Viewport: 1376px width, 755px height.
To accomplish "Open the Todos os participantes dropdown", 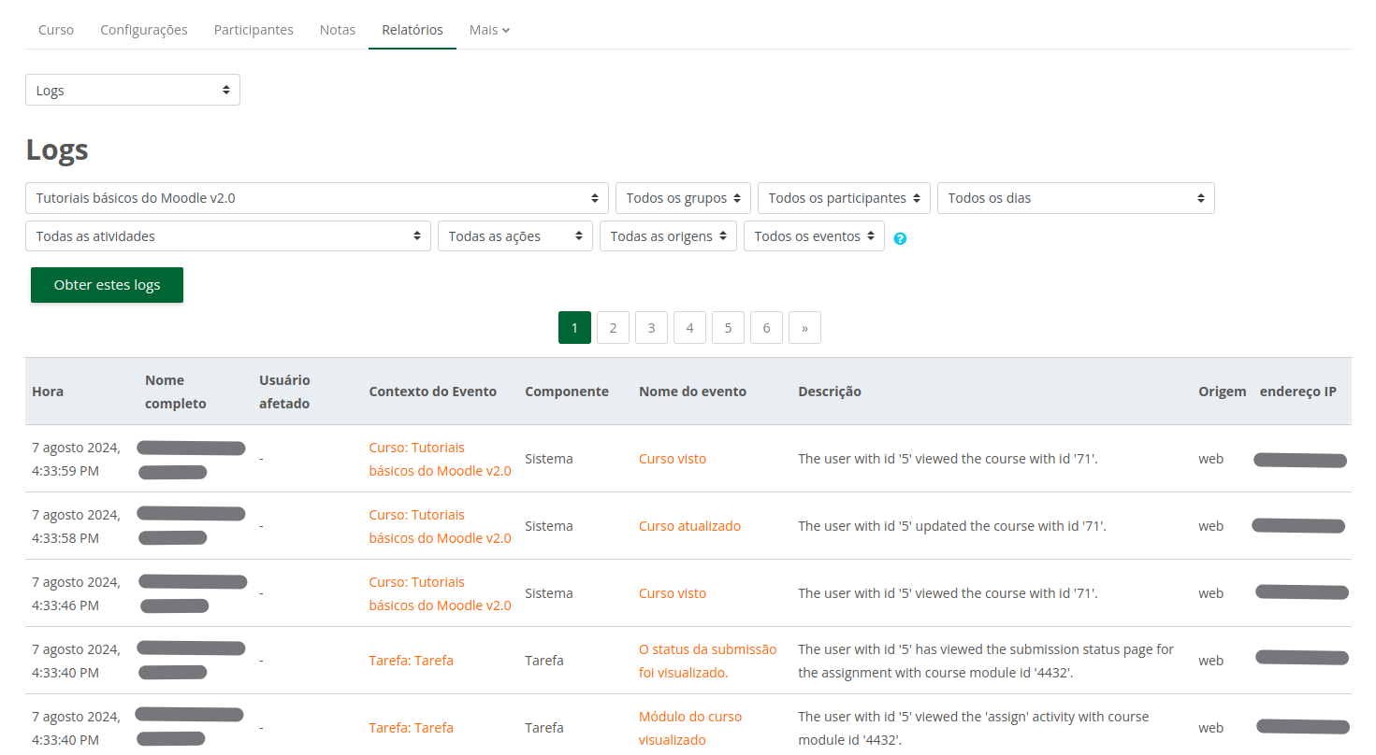I will [x=844, y=198].
